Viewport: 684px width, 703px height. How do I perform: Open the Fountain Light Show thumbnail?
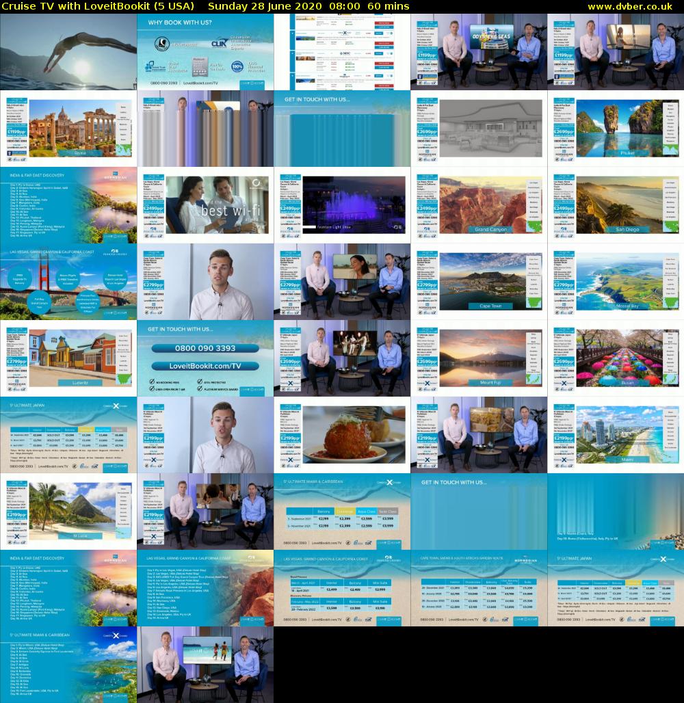click(342, 205)
